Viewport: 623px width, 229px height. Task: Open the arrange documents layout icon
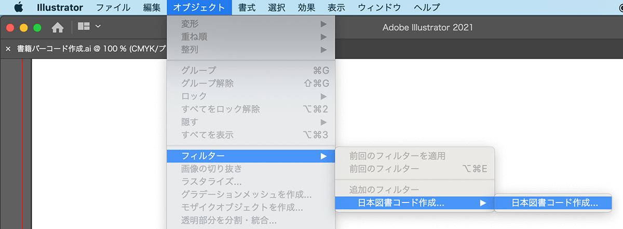84,26
